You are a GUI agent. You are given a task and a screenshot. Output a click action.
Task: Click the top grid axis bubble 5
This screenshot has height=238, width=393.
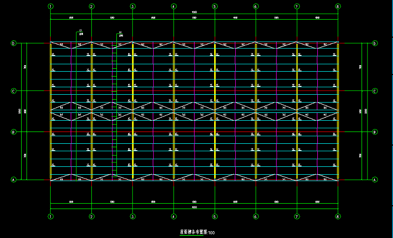point(215,6)
